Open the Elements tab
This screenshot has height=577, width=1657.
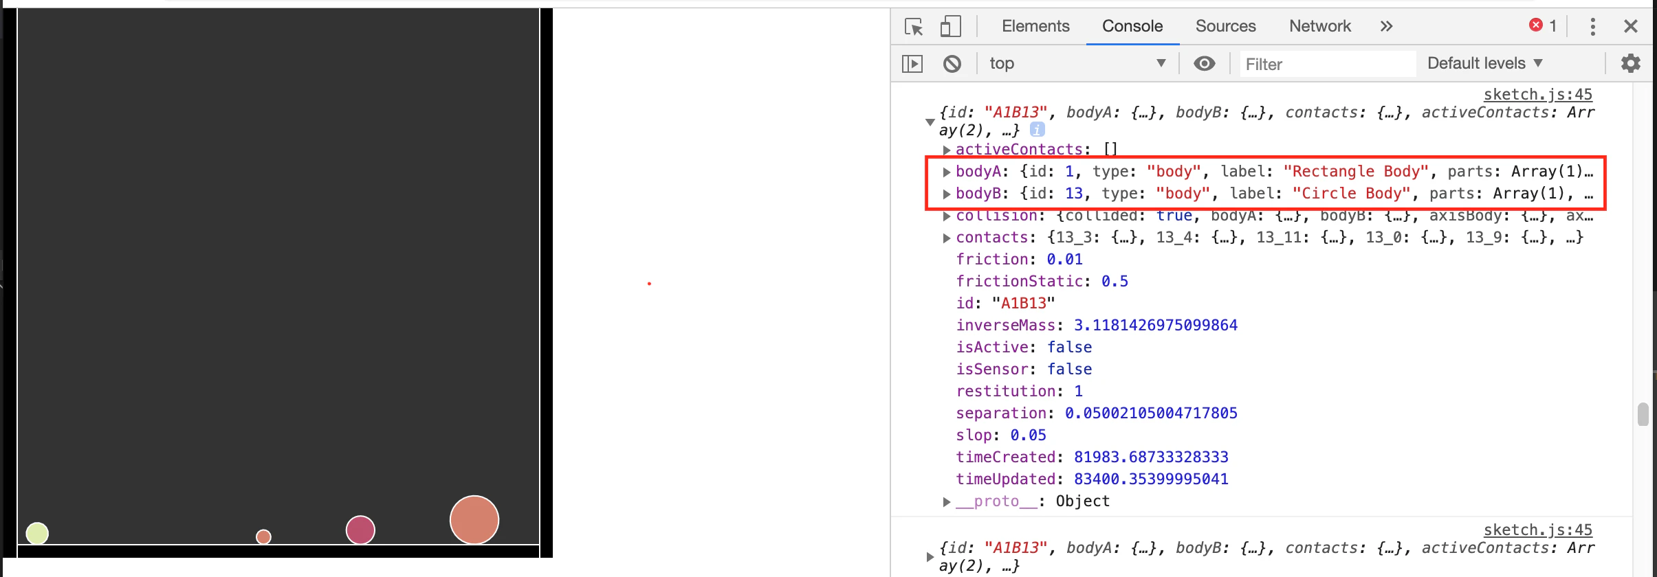click(x=1035, y=26)
